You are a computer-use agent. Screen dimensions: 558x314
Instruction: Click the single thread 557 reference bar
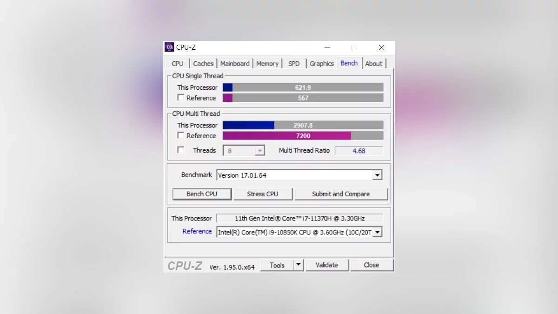click(303, 98)
